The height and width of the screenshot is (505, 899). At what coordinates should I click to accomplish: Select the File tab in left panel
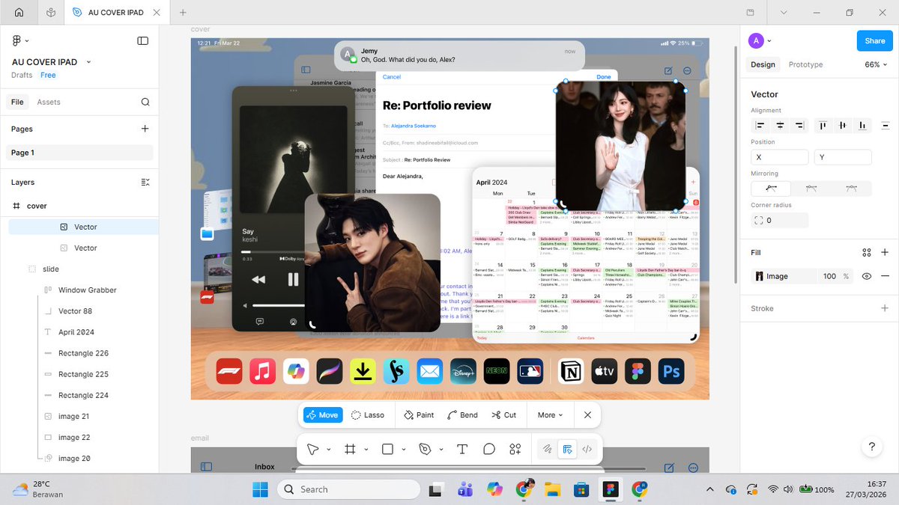point(17,102)
